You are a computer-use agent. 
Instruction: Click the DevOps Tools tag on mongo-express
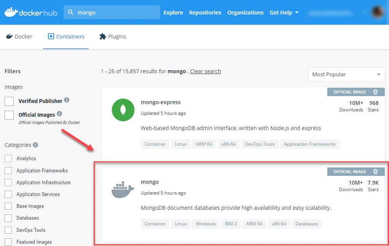[260, 144]
